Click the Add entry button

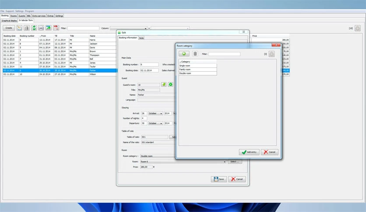[249, 152]
